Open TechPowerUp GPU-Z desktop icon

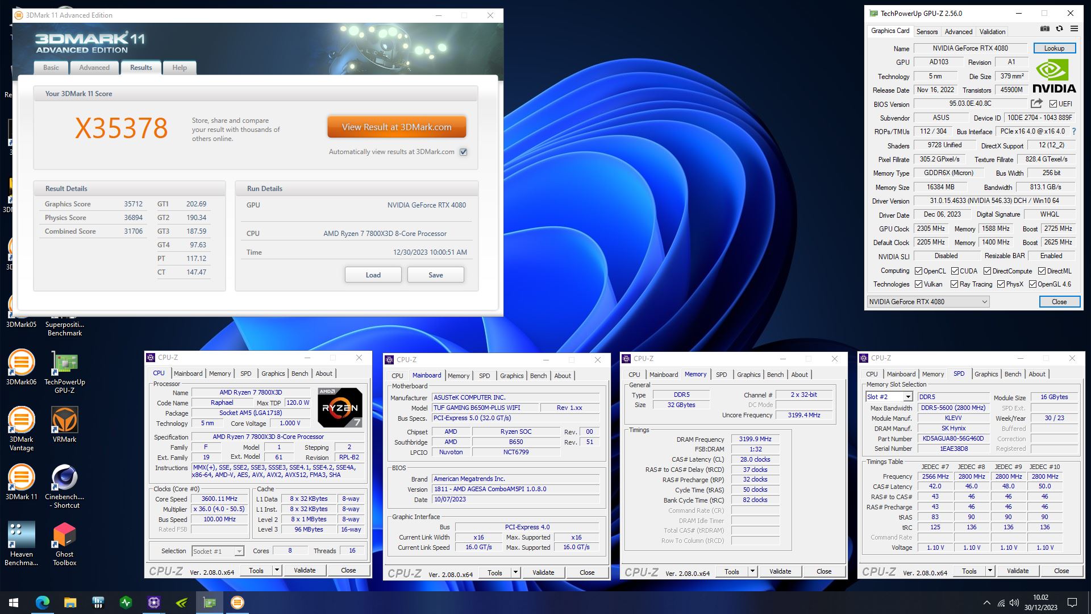(64, 372)
